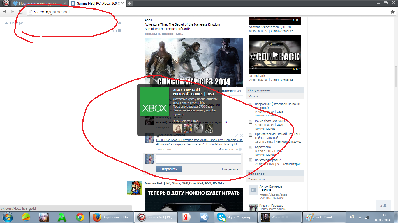Open the speaker volume taskbar app
The width and height of the screenshot is (398, 223).
[x=204, y=217]
